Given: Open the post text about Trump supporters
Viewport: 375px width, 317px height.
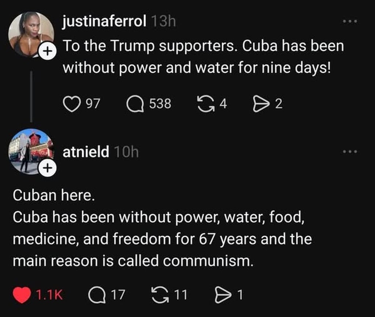Looking at the screenshot, I should 203,57.
